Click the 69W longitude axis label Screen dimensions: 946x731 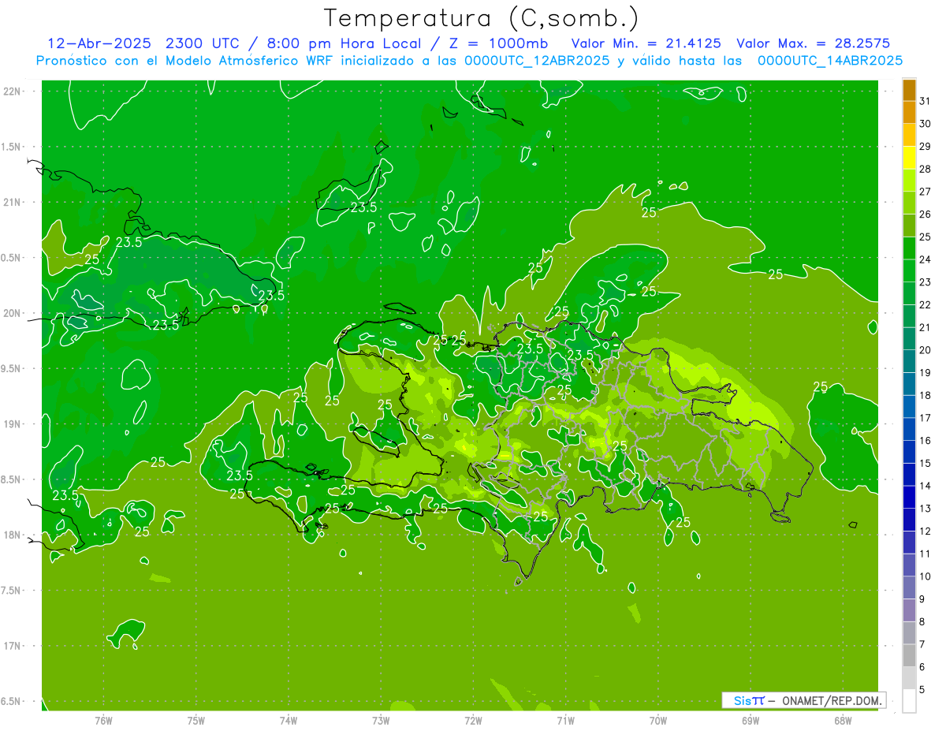(x=750, y=720)
